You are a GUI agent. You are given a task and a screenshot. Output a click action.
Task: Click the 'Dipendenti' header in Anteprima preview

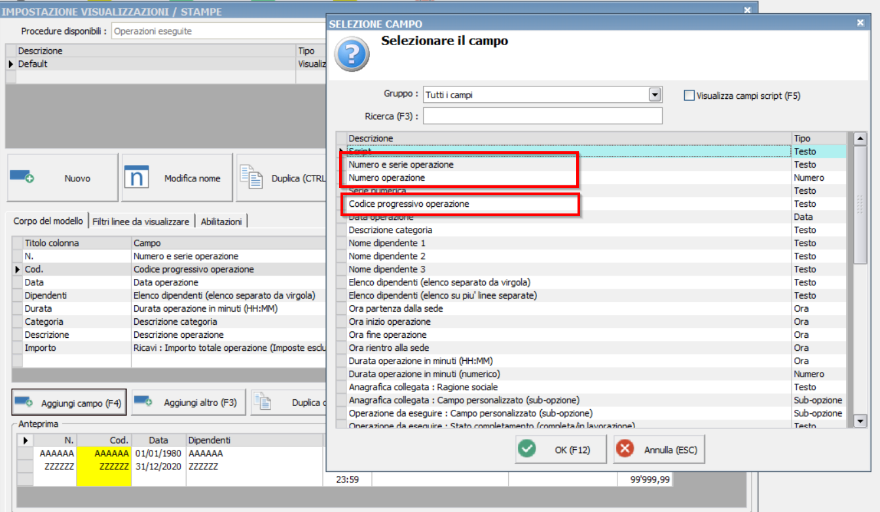[255, 441]
